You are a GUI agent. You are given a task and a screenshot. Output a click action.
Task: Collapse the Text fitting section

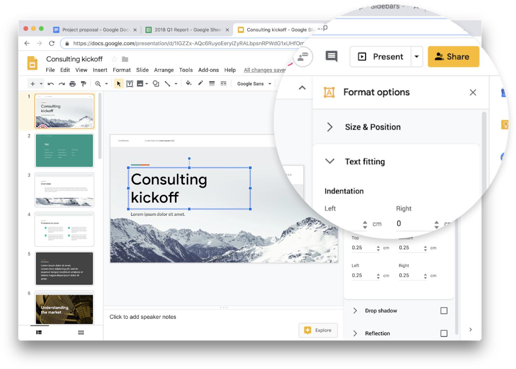[x=330, y=161]
